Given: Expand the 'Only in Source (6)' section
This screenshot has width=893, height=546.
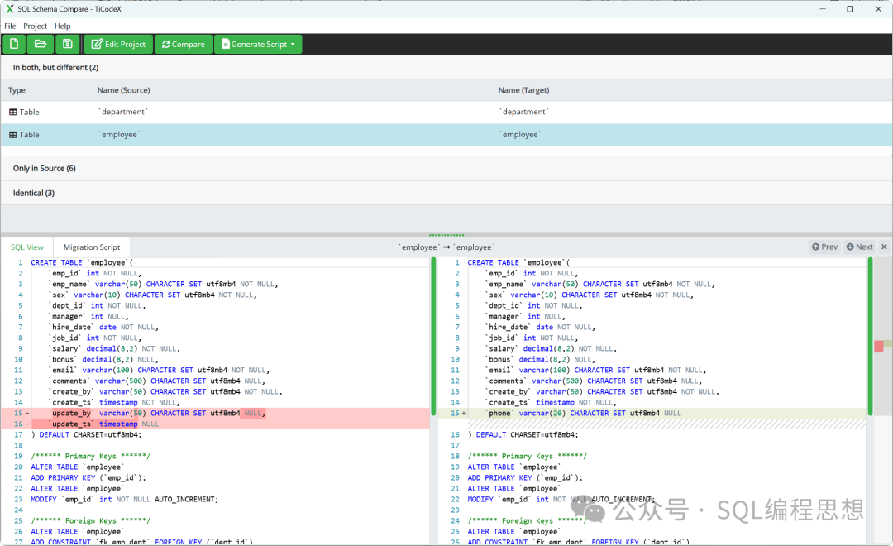Looking at the screenshot, I should tap(45, 168).
